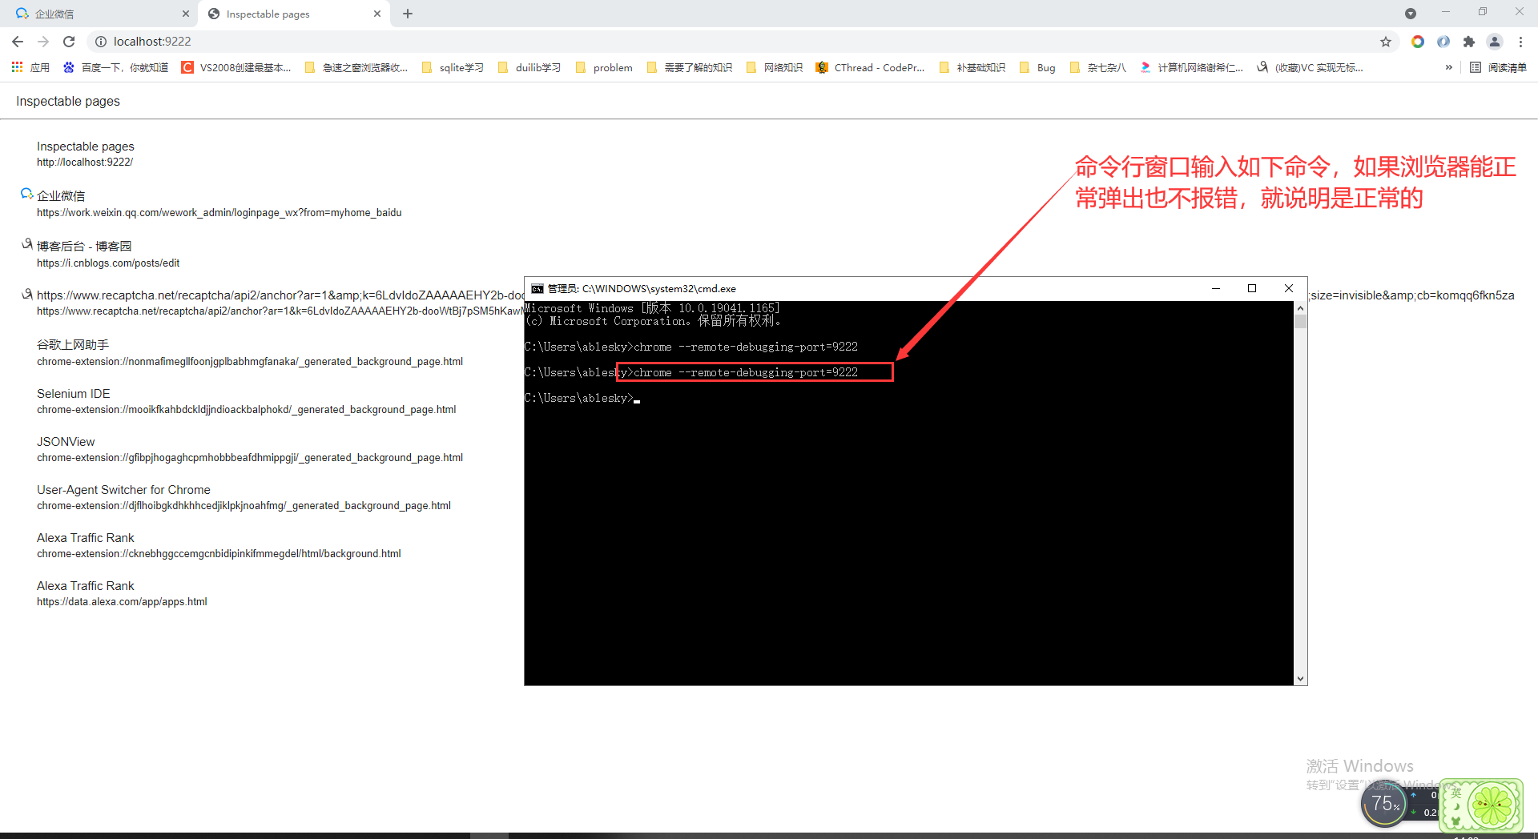This screenshot has width=1538, height=839.
Task: Click the browser forward arrow
Action: pos(43,42)
